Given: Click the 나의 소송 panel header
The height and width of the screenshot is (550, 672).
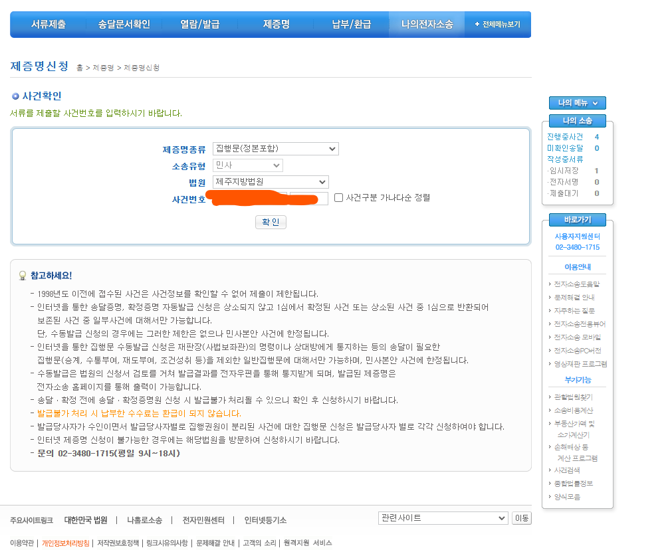Looking at the screenshot, I should click(x=578, y=121).
